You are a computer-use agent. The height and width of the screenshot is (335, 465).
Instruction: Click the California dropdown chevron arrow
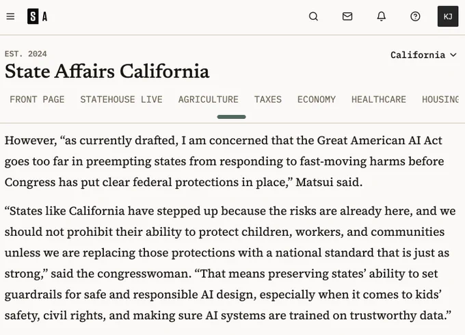click(x=453, y=55)
